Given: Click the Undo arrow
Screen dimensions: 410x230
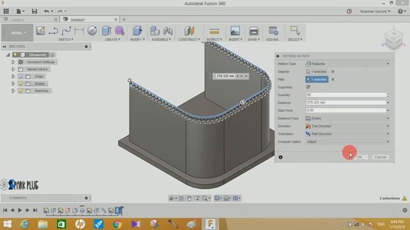Looking at the screenshot, I should coord(47,11).
